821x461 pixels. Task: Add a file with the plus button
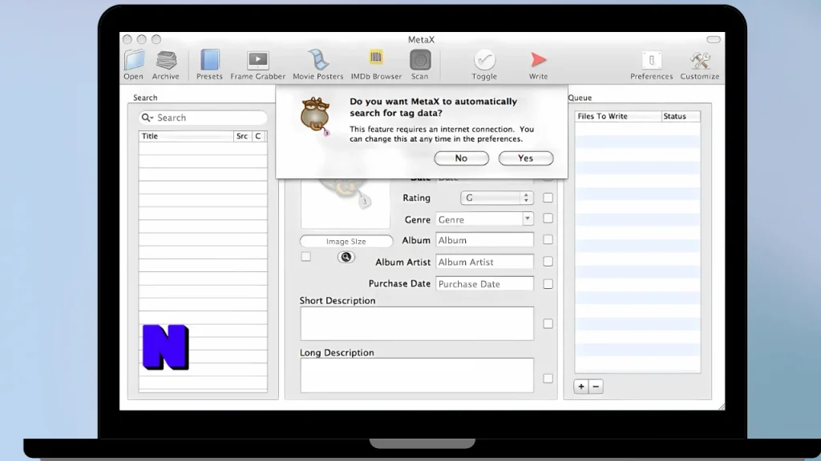point(581,387)
